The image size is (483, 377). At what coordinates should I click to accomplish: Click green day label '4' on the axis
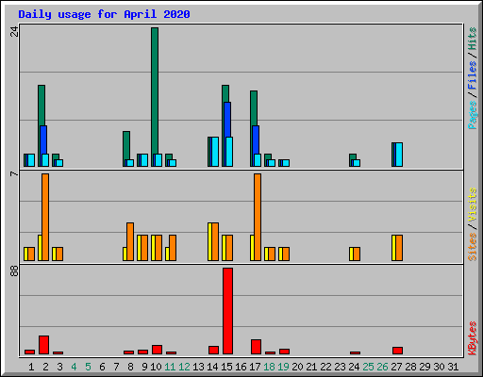[x=74, y=367]
